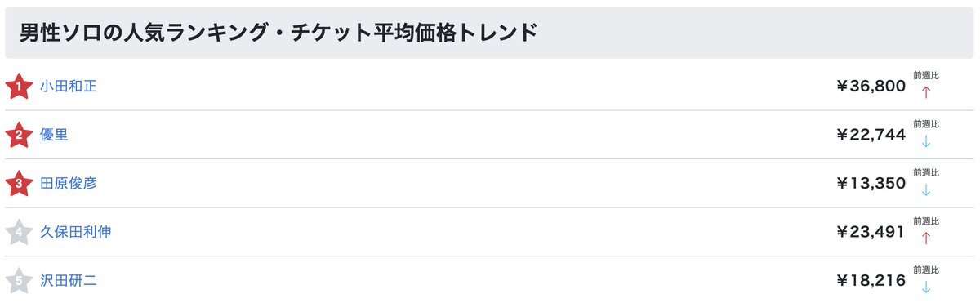Click the blue down arrow beside ¥18,216

[925, 287]
